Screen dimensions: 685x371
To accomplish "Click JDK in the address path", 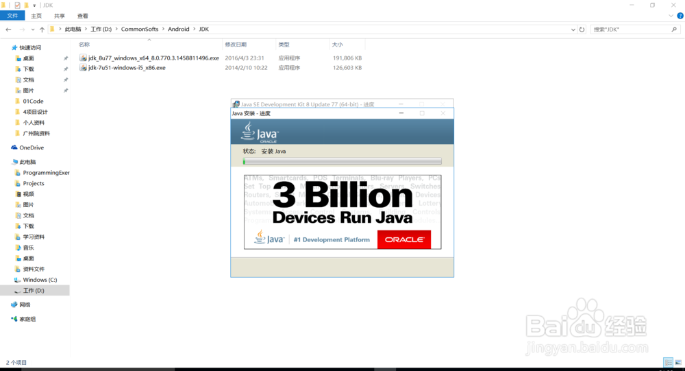I will coord(203,29).
